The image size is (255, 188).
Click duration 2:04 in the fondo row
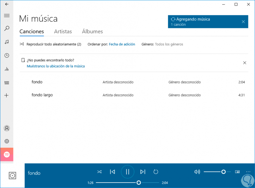[x=242, y=82]
